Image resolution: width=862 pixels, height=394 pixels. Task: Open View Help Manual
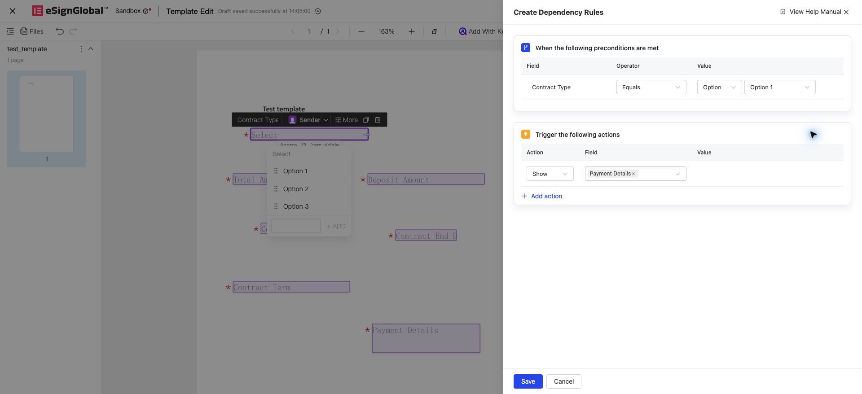(810, 12)
